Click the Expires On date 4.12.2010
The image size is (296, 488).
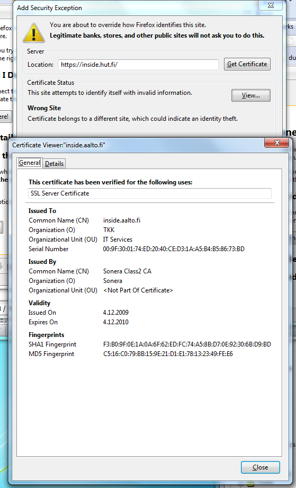115,322
